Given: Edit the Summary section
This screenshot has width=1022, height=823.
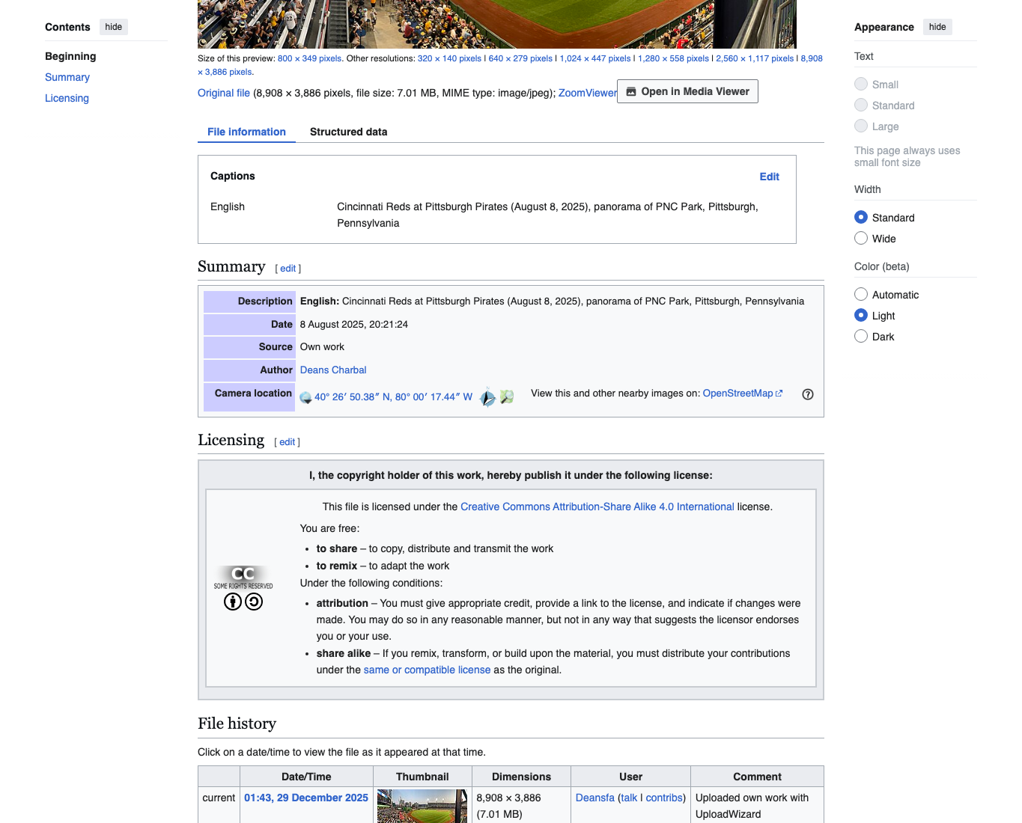Looking at the screenshot, I should 288,269.
